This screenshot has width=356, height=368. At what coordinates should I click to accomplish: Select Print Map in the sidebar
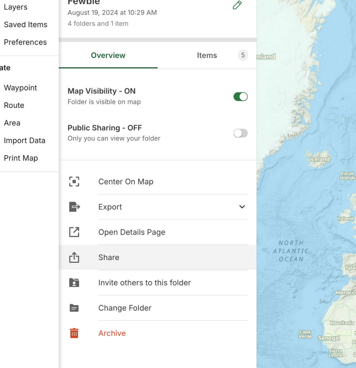point(21,158)
